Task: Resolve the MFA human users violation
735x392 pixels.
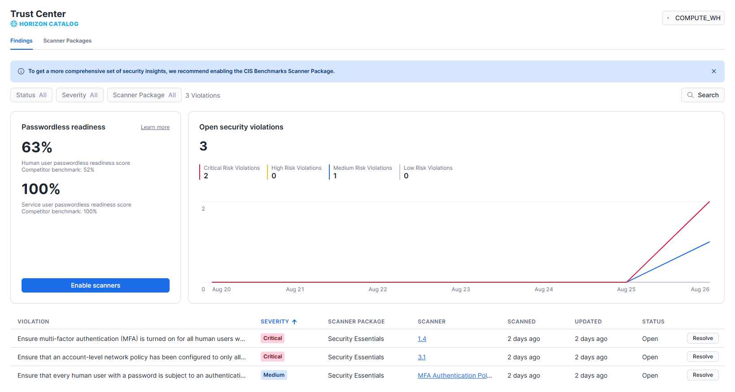Action: tap(702, 338)
